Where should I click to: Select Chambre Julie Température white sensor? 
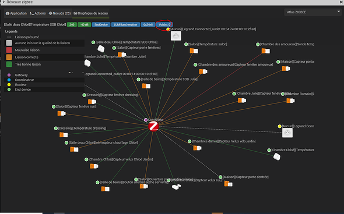tap(87, 63)
